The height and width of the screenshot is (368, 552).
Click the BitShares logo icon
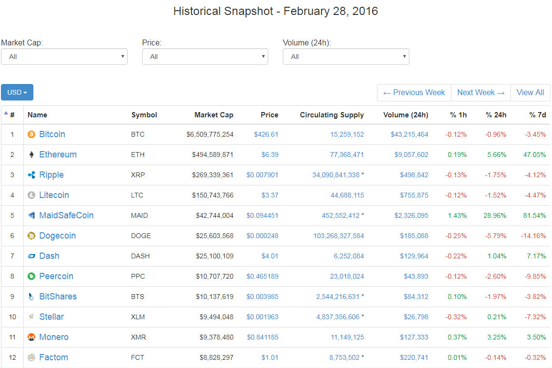coord(31,297)
